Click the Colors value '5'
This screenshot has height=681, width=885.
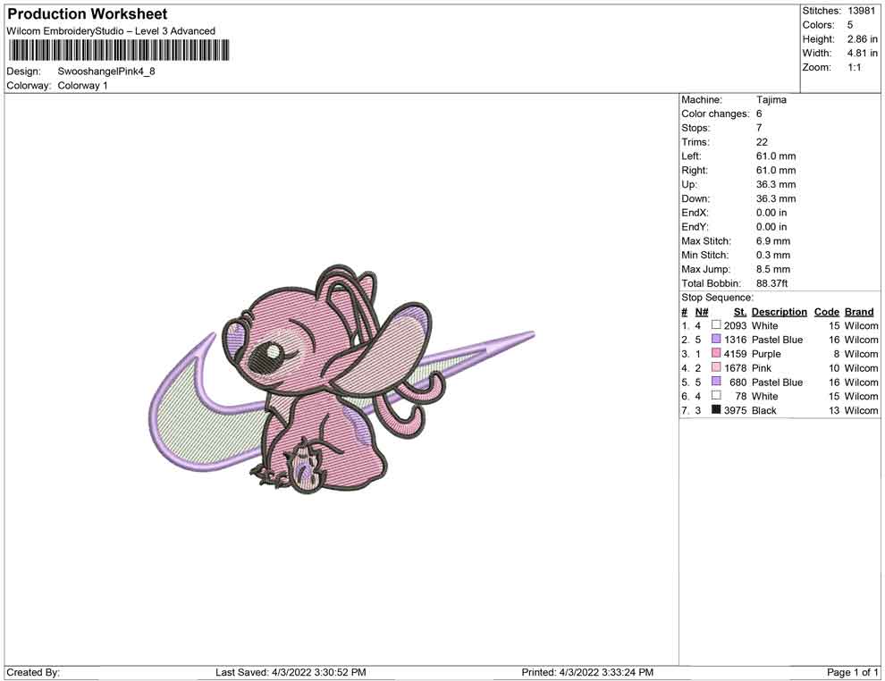tap(850, 25)
